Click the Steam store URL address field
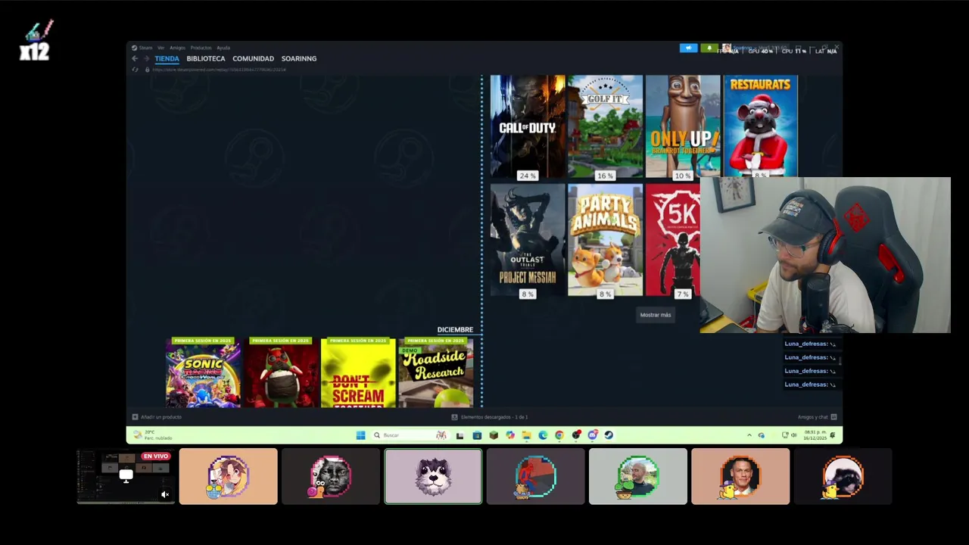Screen dimensions: 969x545 point(220,70)
